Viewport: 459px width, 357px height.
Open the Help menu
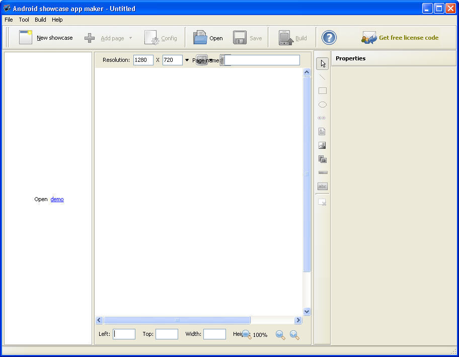pyautogui.click(x=57, y=20)
